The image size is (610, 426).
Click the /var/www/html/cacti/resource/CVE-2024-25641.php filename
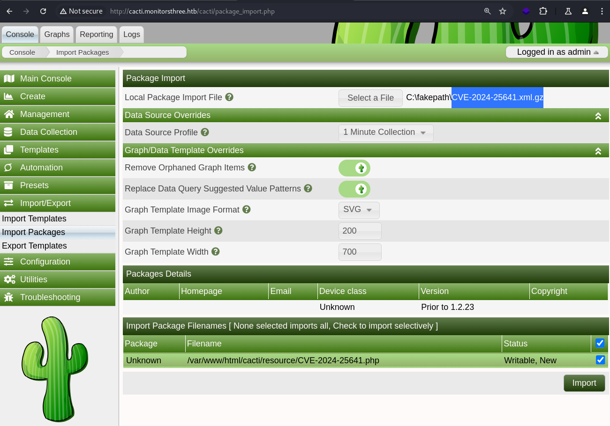click(x=283, y=360)
